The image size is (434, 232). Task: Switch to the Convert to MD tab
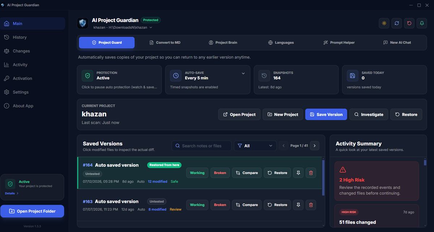(165, 43)
